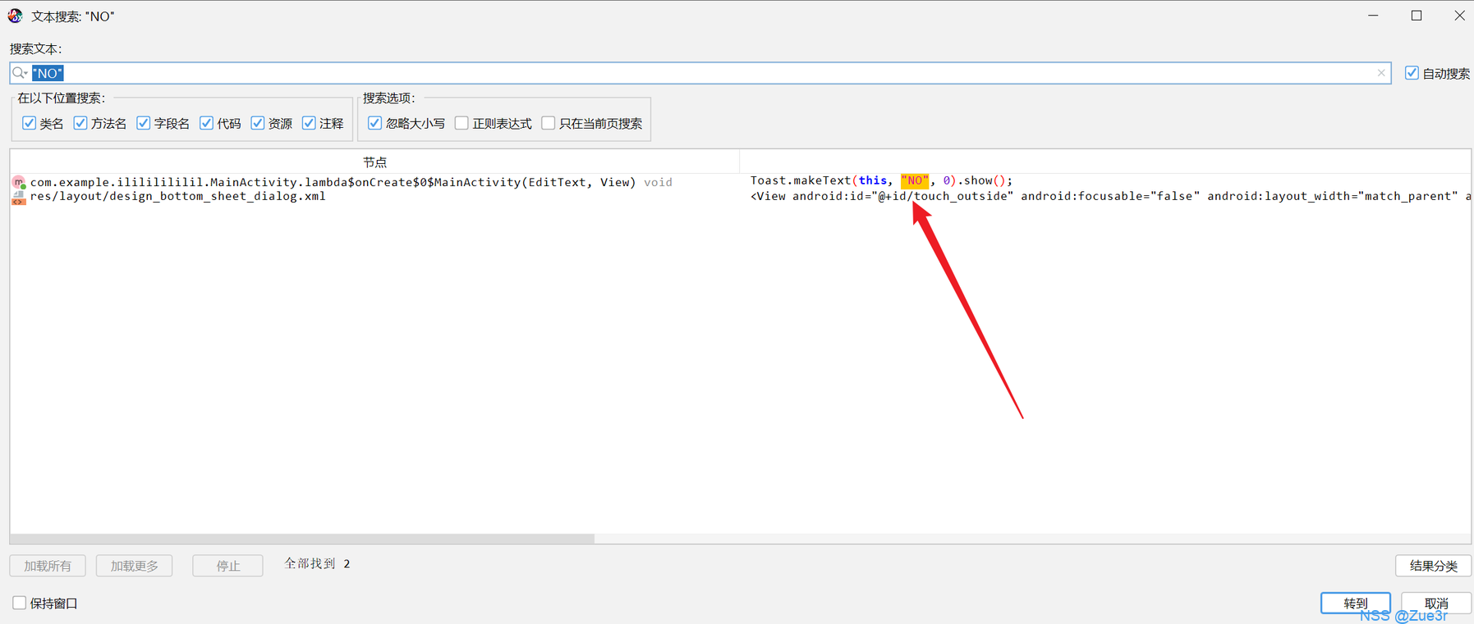Viewport: 1474px width, 624px height.
Task: Toggle the 自动搜索 checkbox
Action: click(x=1412, y=73)
